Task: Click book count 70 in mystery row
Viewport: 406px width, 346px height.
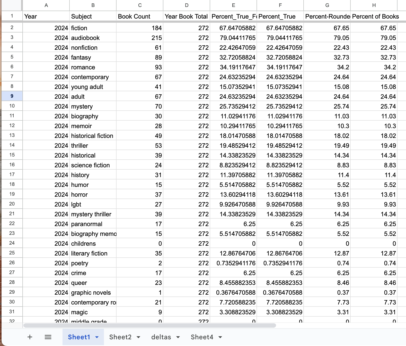Action: [x=140, y=106]
